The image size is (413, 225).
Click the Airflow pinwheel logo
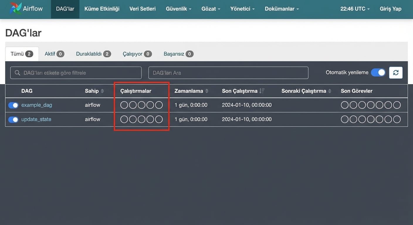point(15,8)
